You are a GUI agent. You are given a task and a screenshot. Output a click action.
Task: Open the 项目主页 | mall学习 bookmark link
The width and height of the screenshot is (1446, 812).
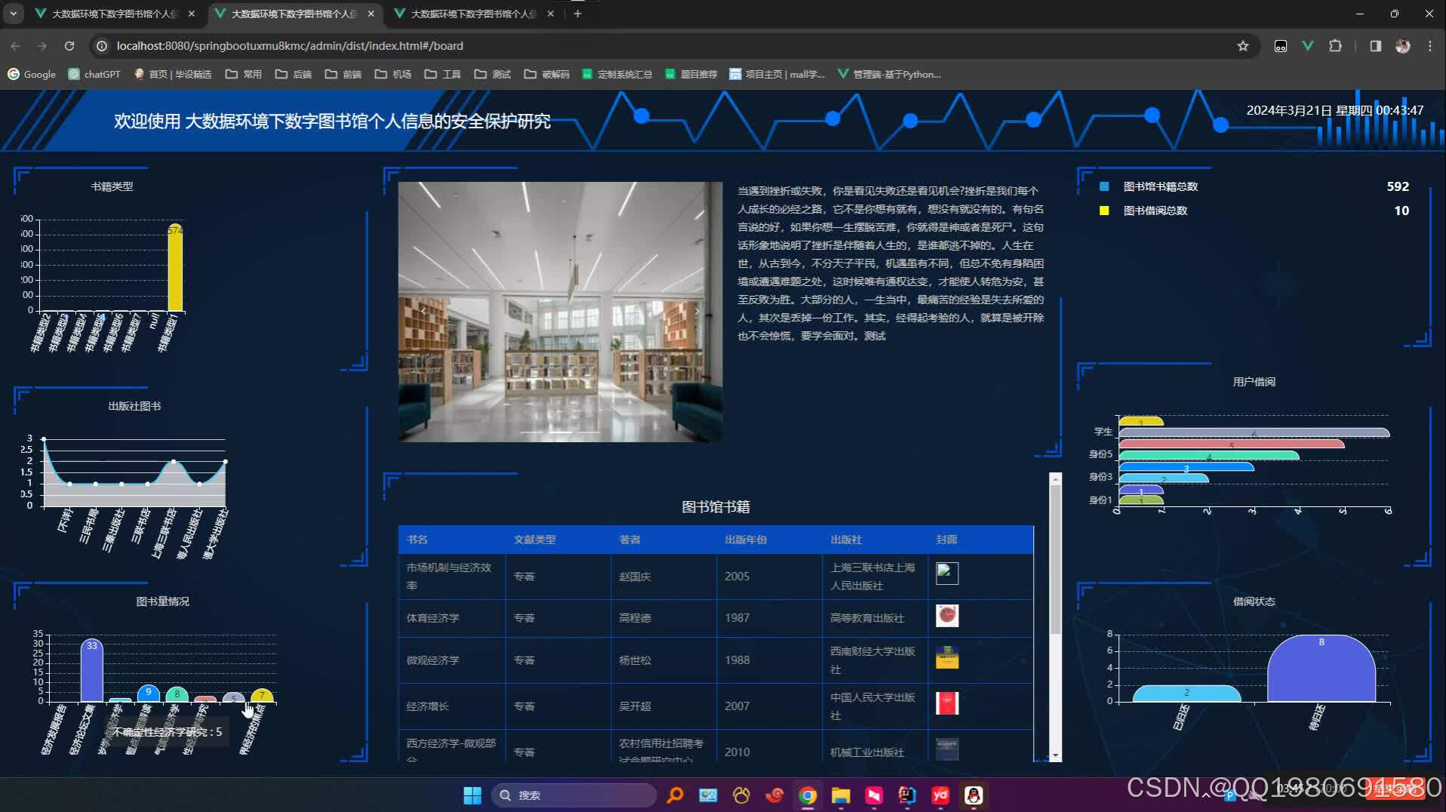[776, 74]
